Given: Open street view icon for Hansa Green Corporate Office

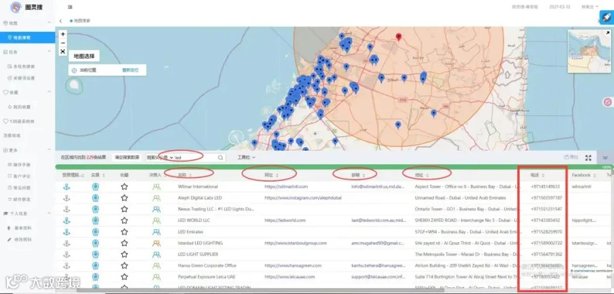Looking at the screenshot, I should click(95, 266).
